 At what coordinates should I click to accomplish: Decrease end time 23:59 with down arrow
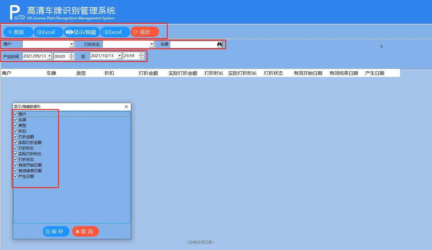141,58
